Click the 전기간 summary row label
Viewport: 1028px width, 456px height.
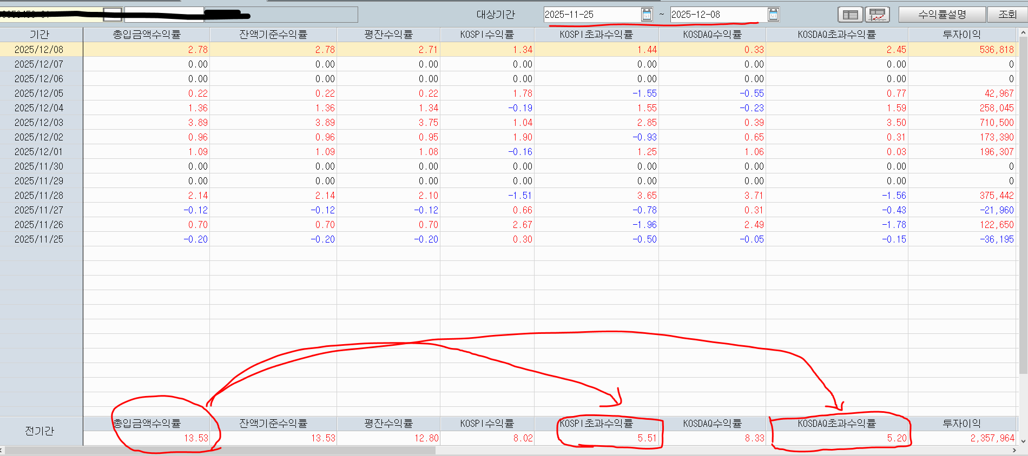point(39,431)
